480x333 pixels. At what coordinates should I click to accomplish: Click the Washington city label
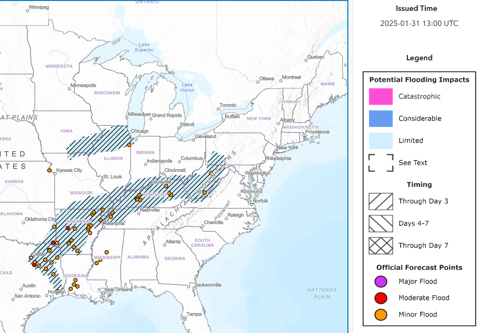[257, 173]
